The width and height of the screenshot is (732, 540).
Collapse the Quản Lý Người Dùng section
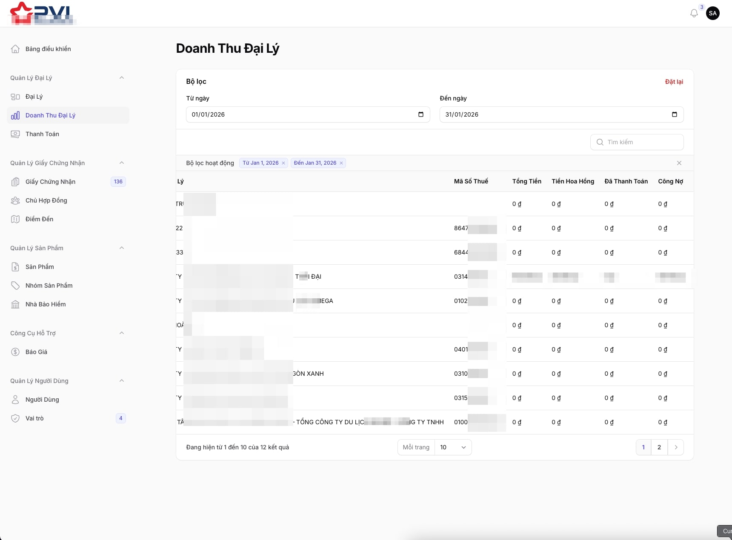[x=122, y=381]
